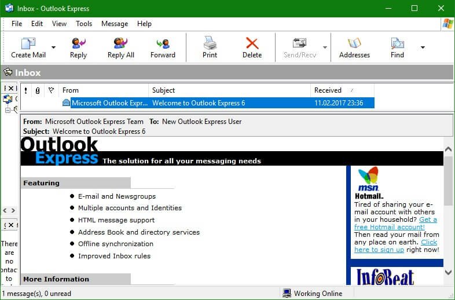Sort by attachment paperclip column
The height and width of the screenshot is (300, 455).
[x=38, y=90]
